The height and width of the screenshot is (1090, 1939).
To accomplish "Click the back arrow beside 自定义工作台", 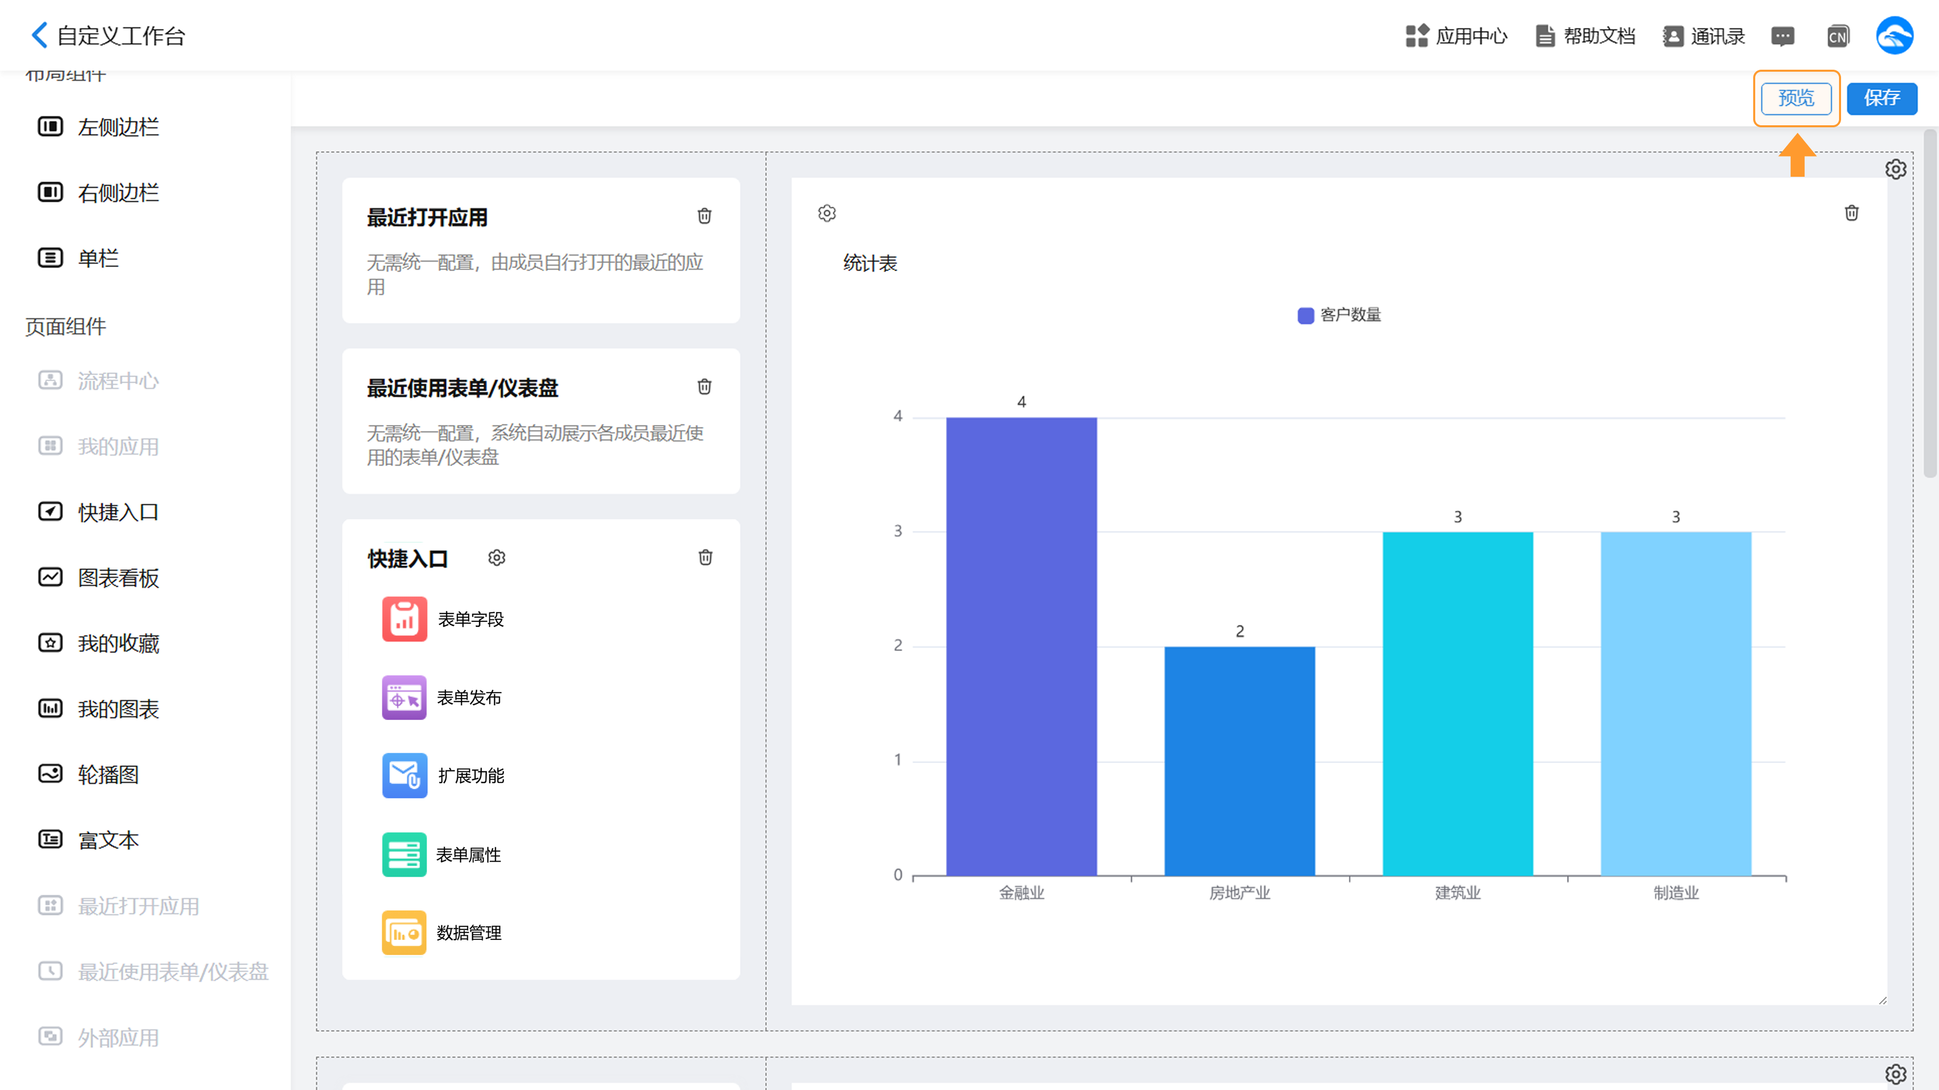I will pyautogui.click(x=39, y=35).
